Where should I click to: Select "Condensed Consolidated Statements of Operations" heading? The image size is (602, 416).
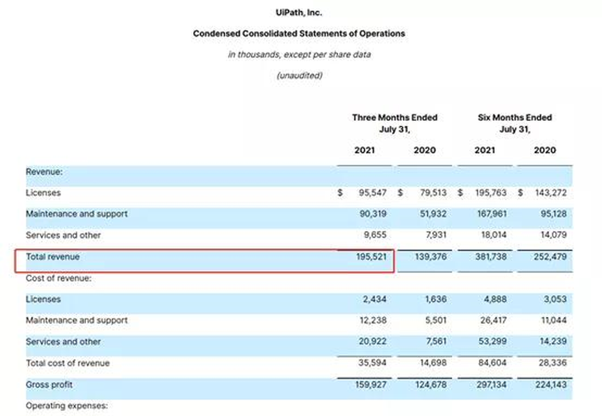(x=298, y=33)
